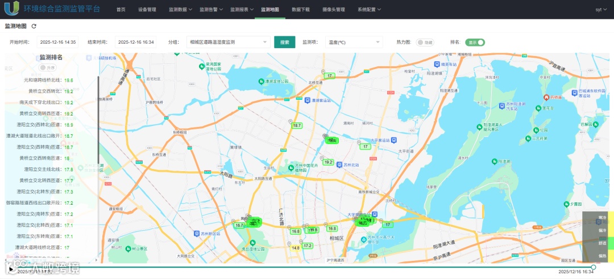The width and height of the screenshot is (614, 279).
Task: Open the syt user dropdown
Action: (601, 10)
